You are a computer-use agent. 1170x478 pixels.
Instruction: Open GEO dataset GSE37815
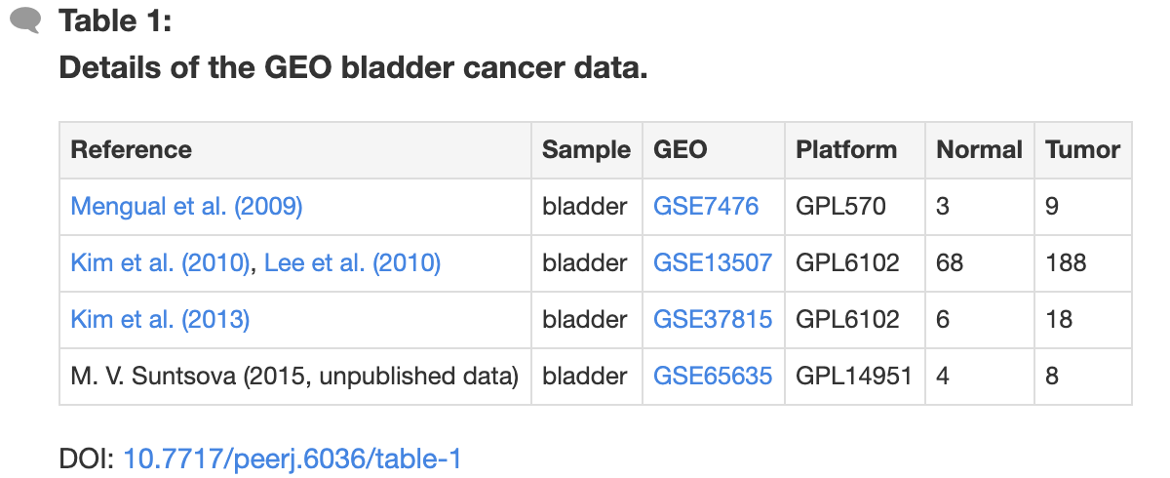pyautogui.click(x=713, y=320)
